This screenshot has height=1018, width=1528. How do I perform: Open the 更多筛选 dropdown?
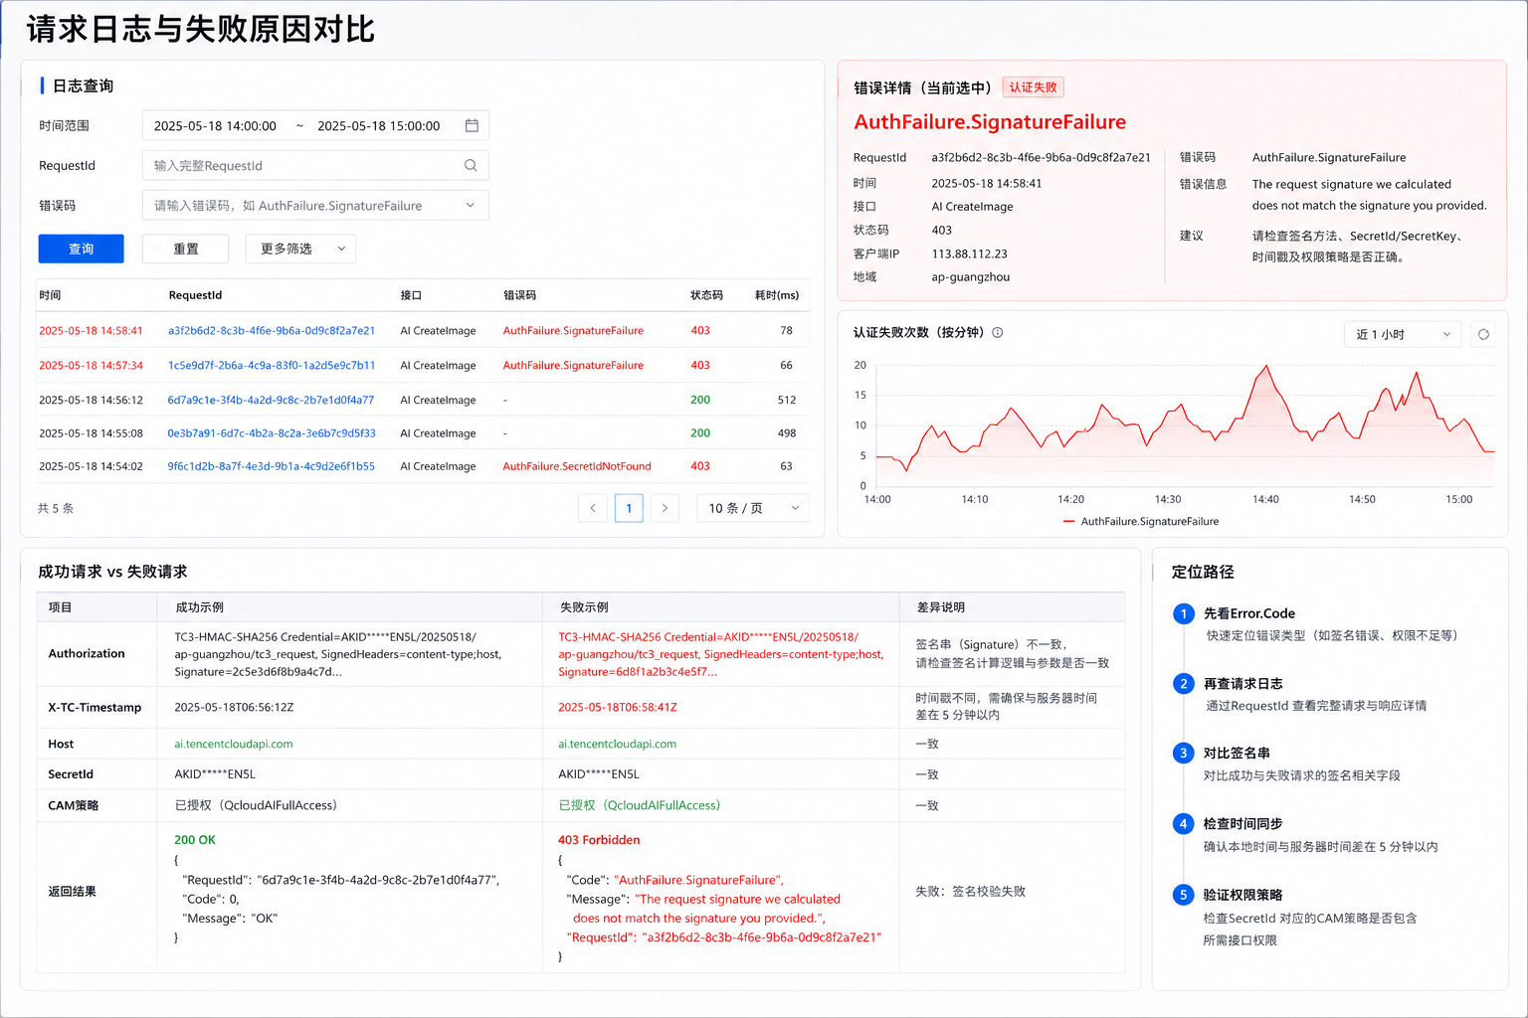300,249
